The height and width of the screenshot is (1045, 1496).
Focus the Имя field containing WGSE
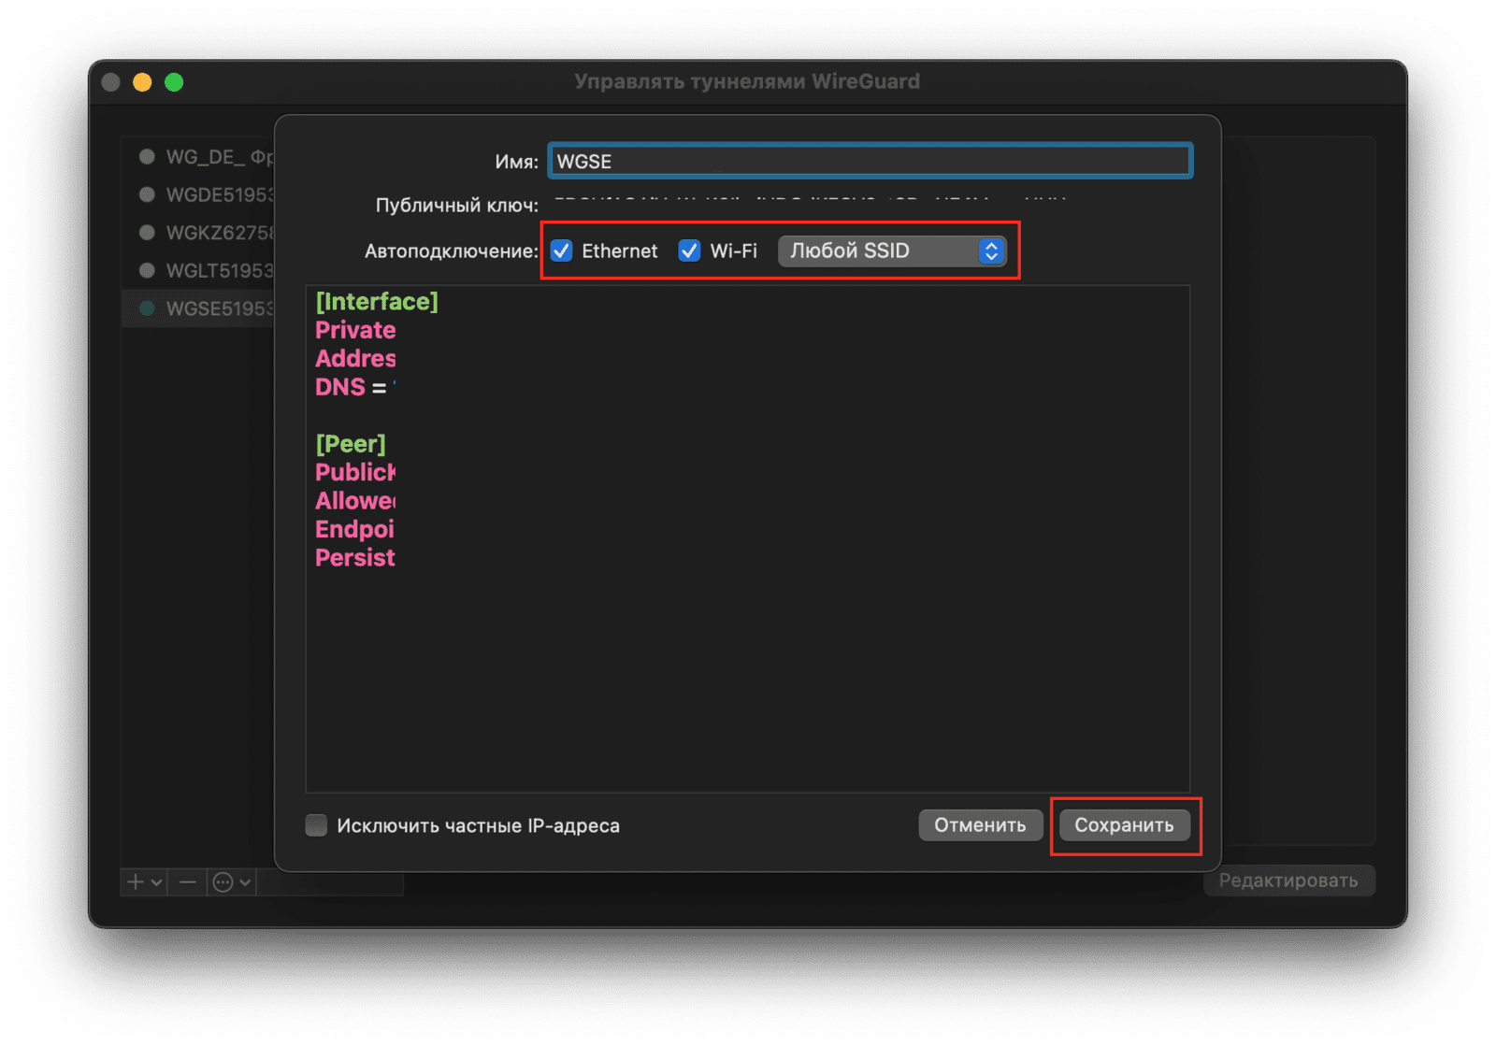point(870,161)
